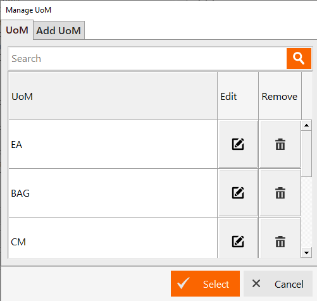This screenshot has width=317, height=301.
Task: Click the UoM column header
Action: click(x=113, y=96)
